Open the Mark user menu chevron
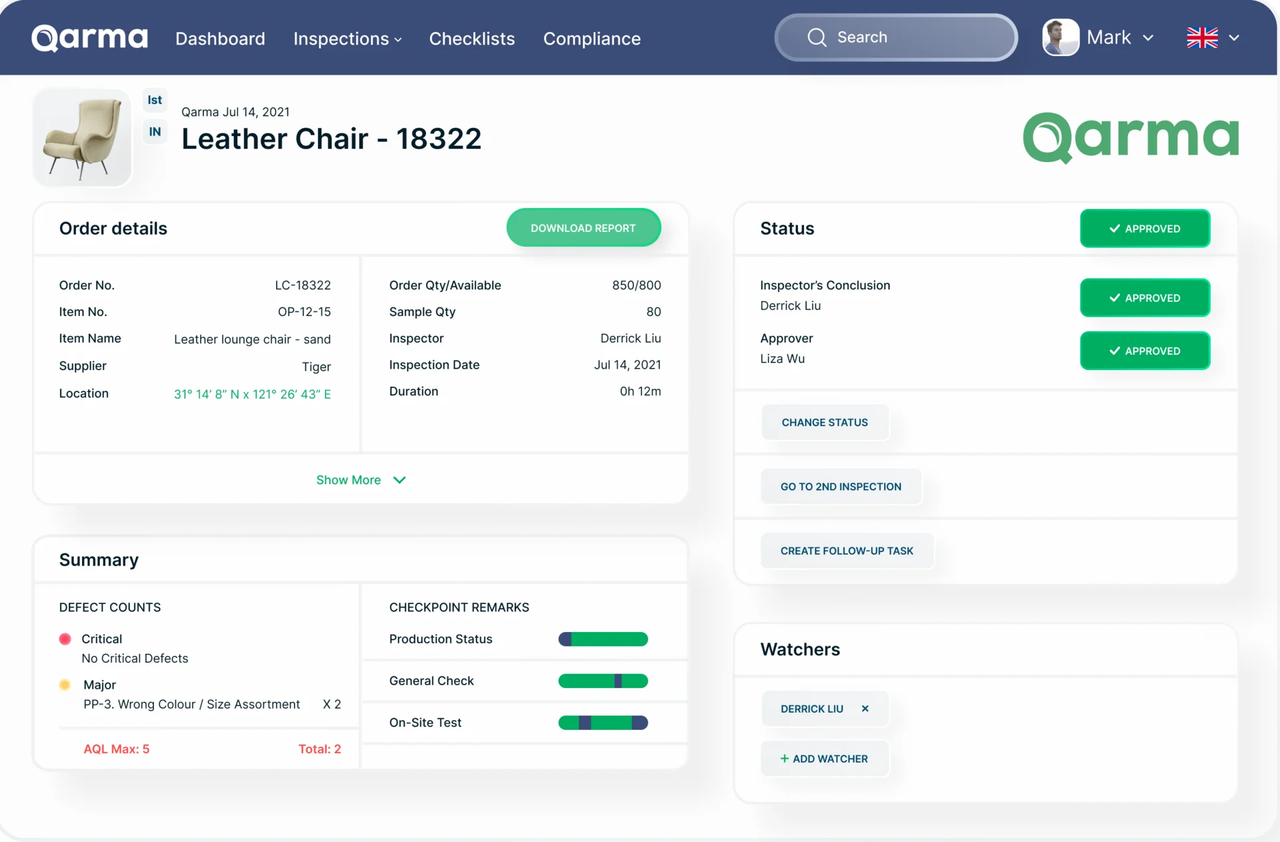 tap(1148, 38)
